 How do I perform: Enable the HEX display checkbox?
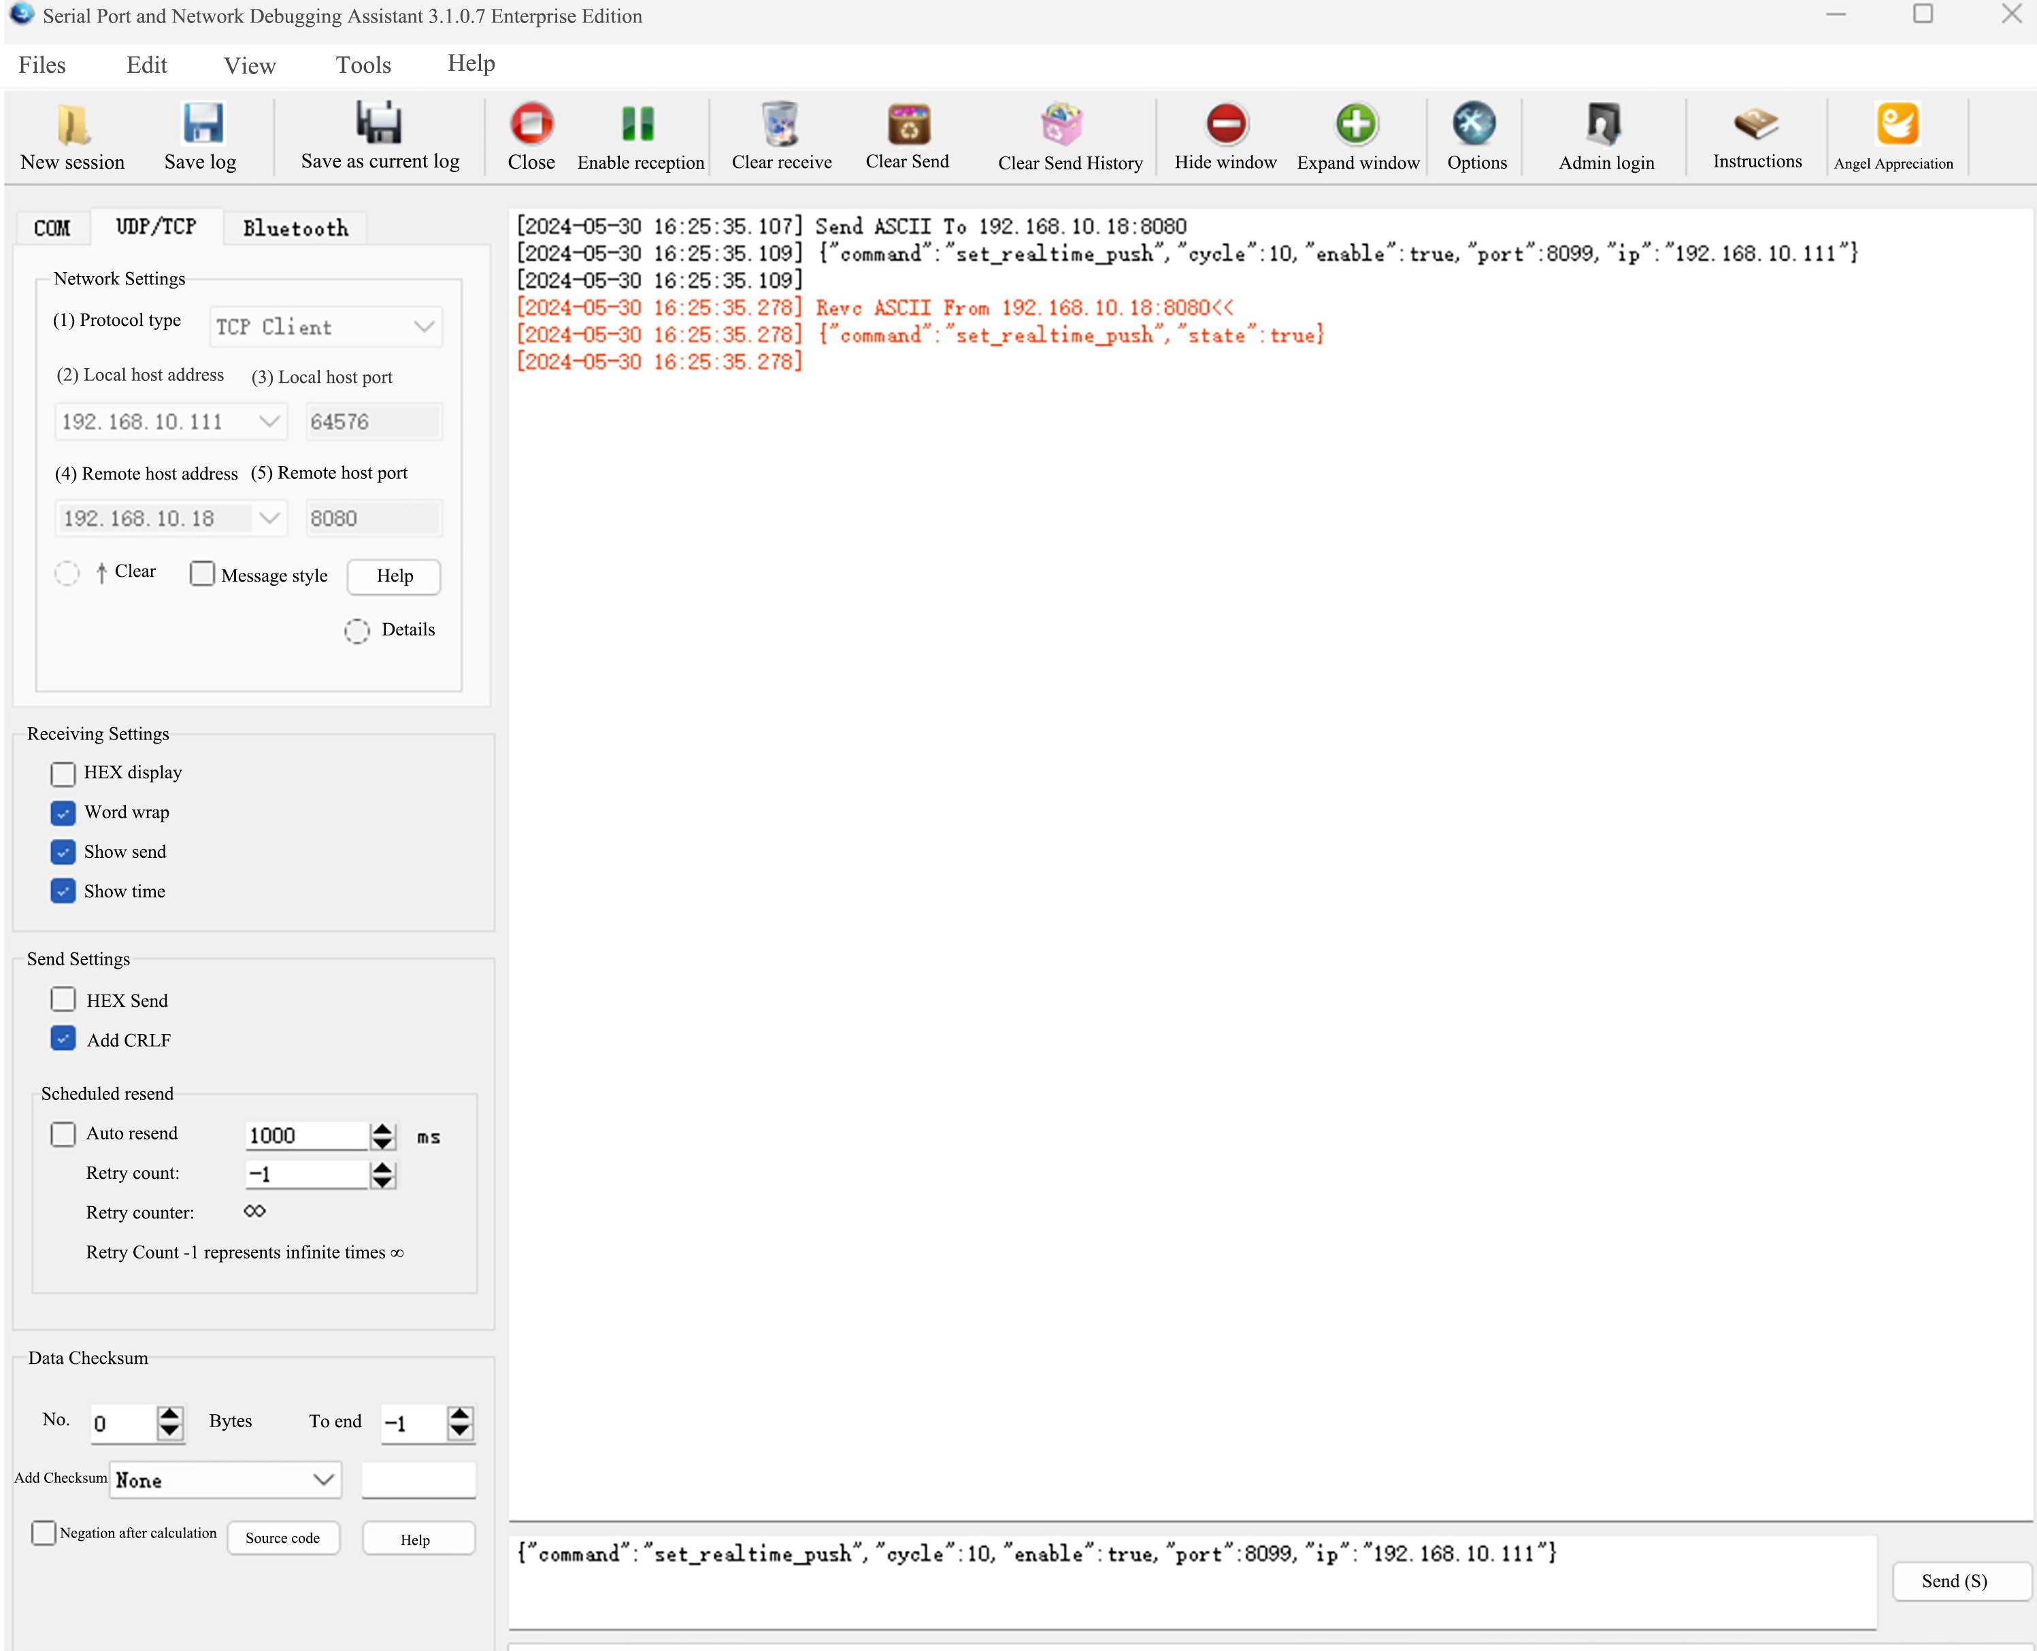click(63, 773)
